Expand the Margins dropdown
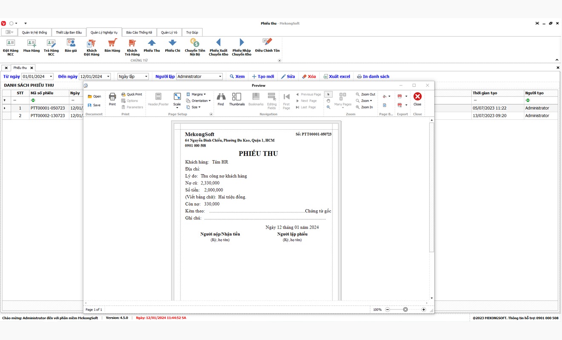The width and height of the screenshot is (562, 340). [197, 94]
